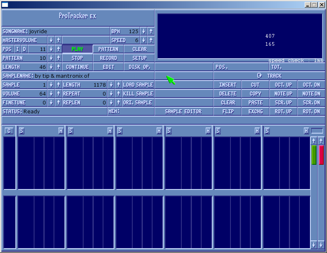
Task: Click NOTE UP button
Action: pyautogui.click(x=283, y=94)
